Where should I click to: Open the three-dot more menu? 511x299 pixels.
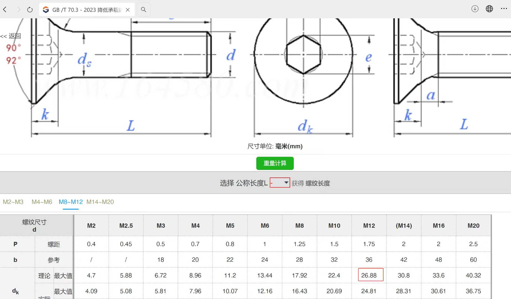(504, 9)
